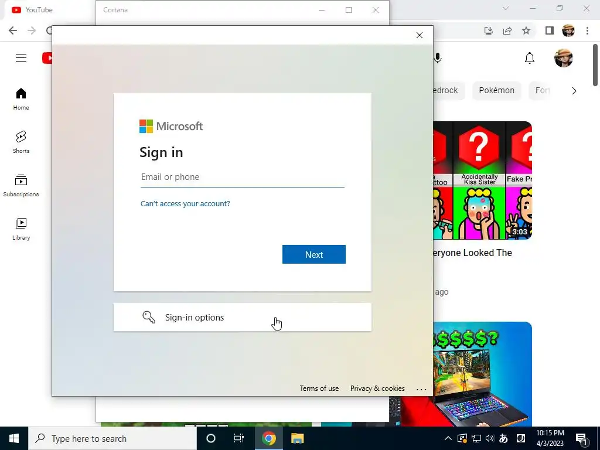Click the network icon in system tray

[x=476, y=438]
